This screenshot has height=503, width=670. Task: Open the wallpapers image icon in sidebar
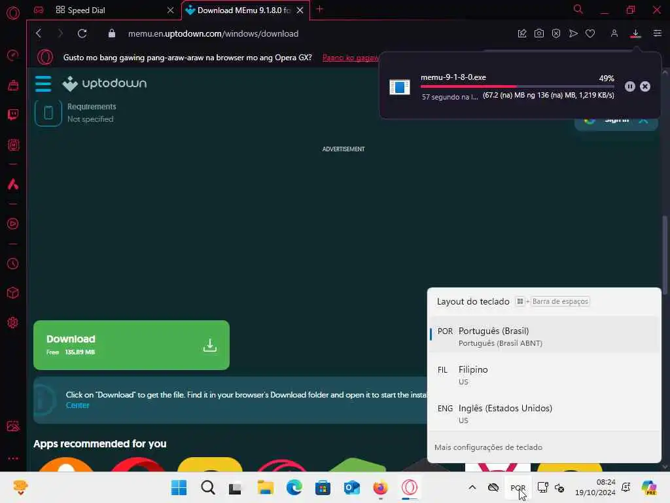point(13,426)
